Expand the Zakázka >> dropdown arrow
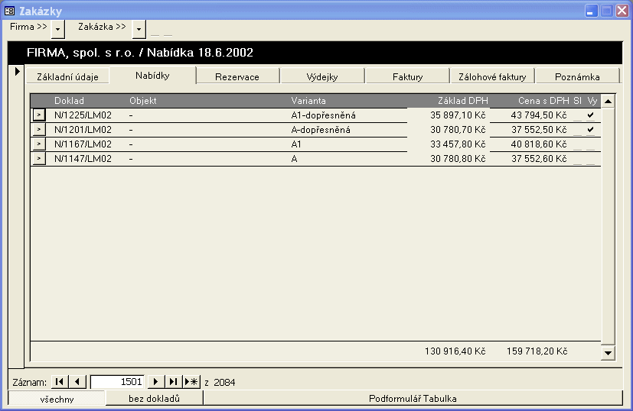 [139, 28]
